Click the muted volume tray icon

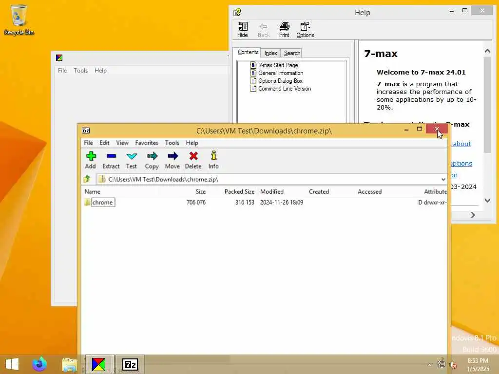[453, 365]
